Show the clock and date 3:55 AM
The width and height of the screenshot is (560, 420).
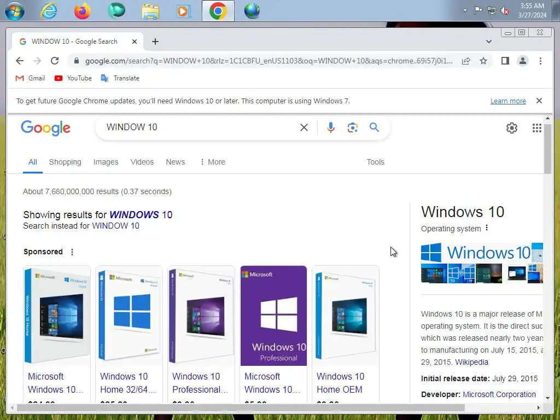tap(532, 10)
